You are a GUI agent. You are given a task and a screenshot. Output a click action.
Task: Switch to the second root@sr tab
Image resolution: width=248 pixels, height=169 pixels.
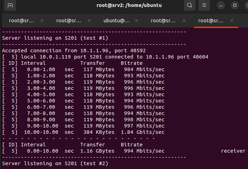(69, 21)
